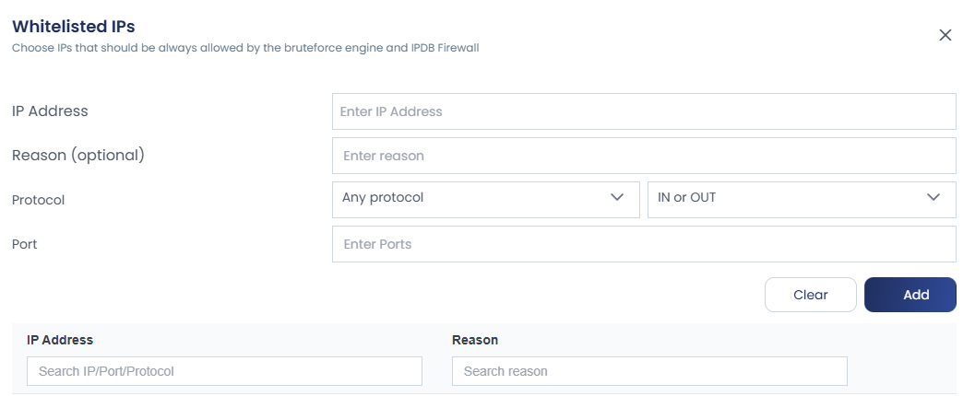Screen dimensions: 963x396
Task: Click the Port form label
Action: click(x=24, y=244)
